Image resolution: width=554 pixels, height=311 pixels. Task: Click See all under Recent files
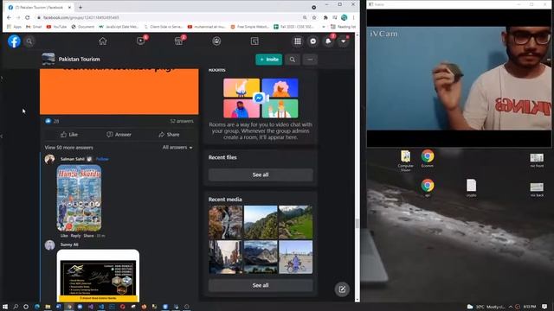pyautogui.click(x=261, y=175)
